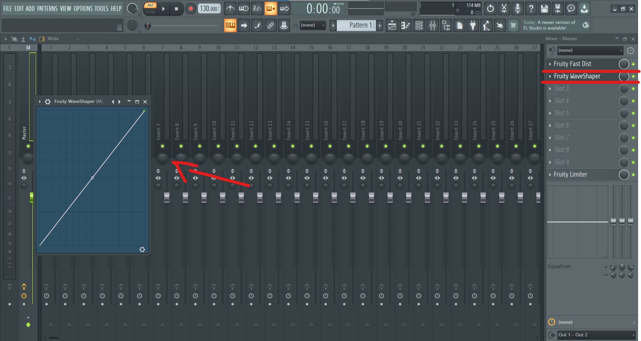Click the undo history icon
The width and height of the screenshot is (641, 341).
click(490, 9)
